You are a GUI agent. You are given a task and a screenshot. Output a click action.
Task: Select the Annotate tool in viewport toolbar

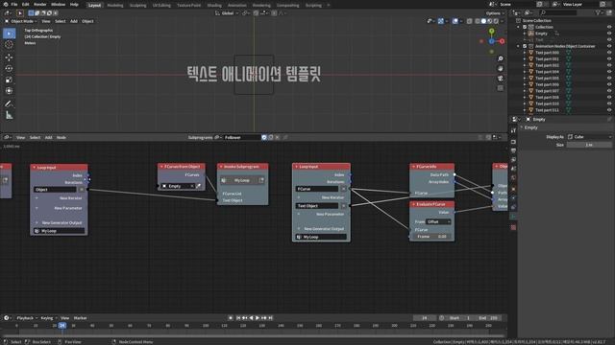[9, 103]
